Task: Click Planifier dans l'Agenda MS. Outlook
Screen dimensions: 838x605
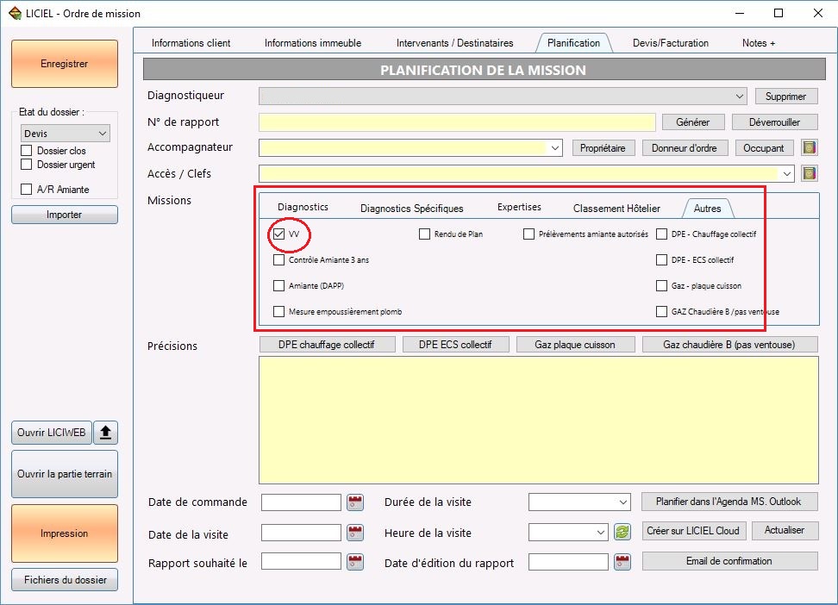Action: pos(729,502)
